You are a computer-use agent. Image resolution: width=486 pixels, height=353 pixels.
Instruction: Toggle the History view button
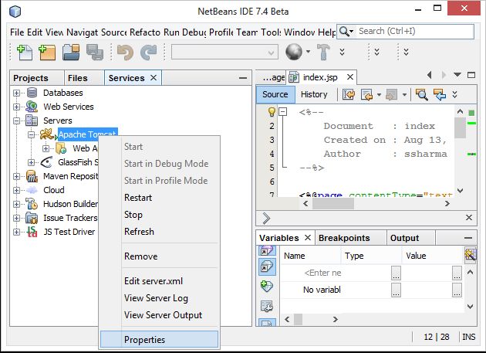314,94
